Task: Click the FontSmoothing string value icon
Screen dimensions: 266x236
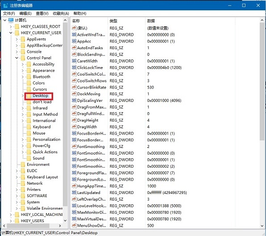Action: coord(74,147)
